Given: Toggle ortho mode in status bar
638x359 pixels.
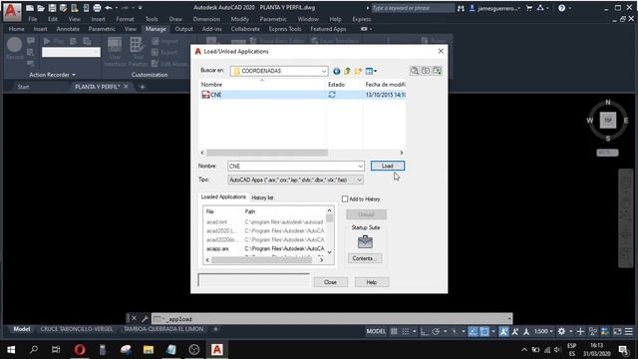Looking at the screenshot, I should 424,331.
